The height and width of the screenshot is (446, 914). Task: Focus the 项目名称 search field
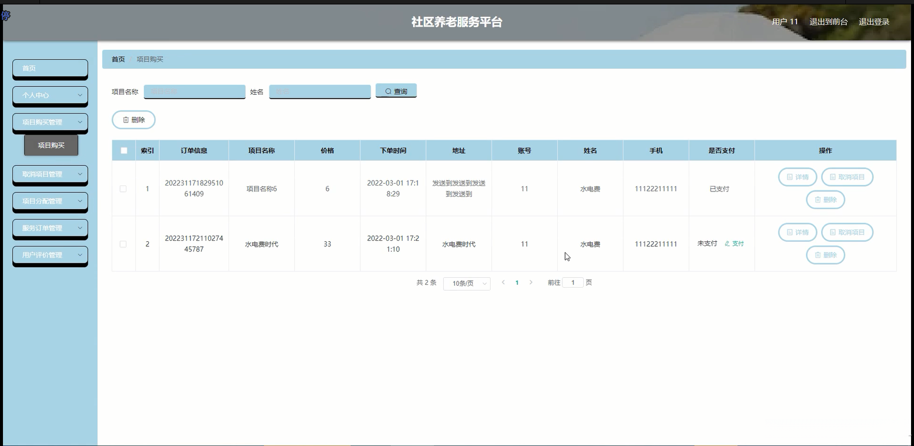tap(194, 91)
